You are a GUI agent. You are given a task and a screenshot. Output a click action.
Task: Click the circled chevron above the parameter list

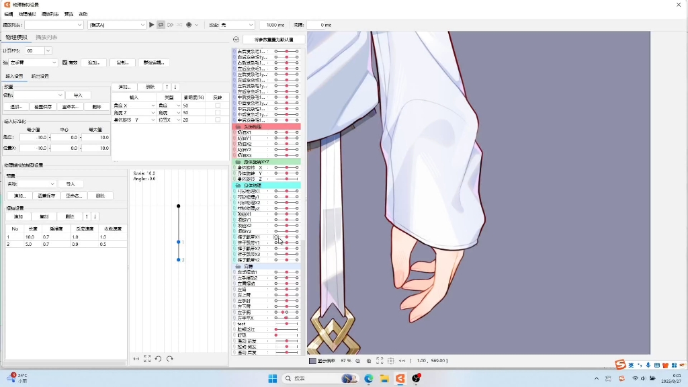click(x=236, y=40)
